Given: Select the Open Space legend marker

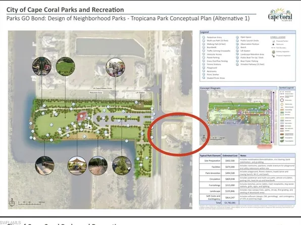Looking at the screenshot, I should 237,37.
